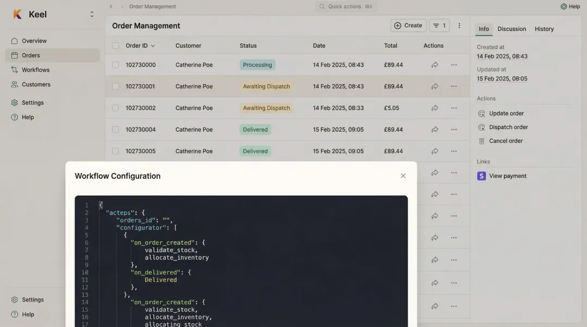
Task: Click the Help icon in top right
Action: coord(564,7)
